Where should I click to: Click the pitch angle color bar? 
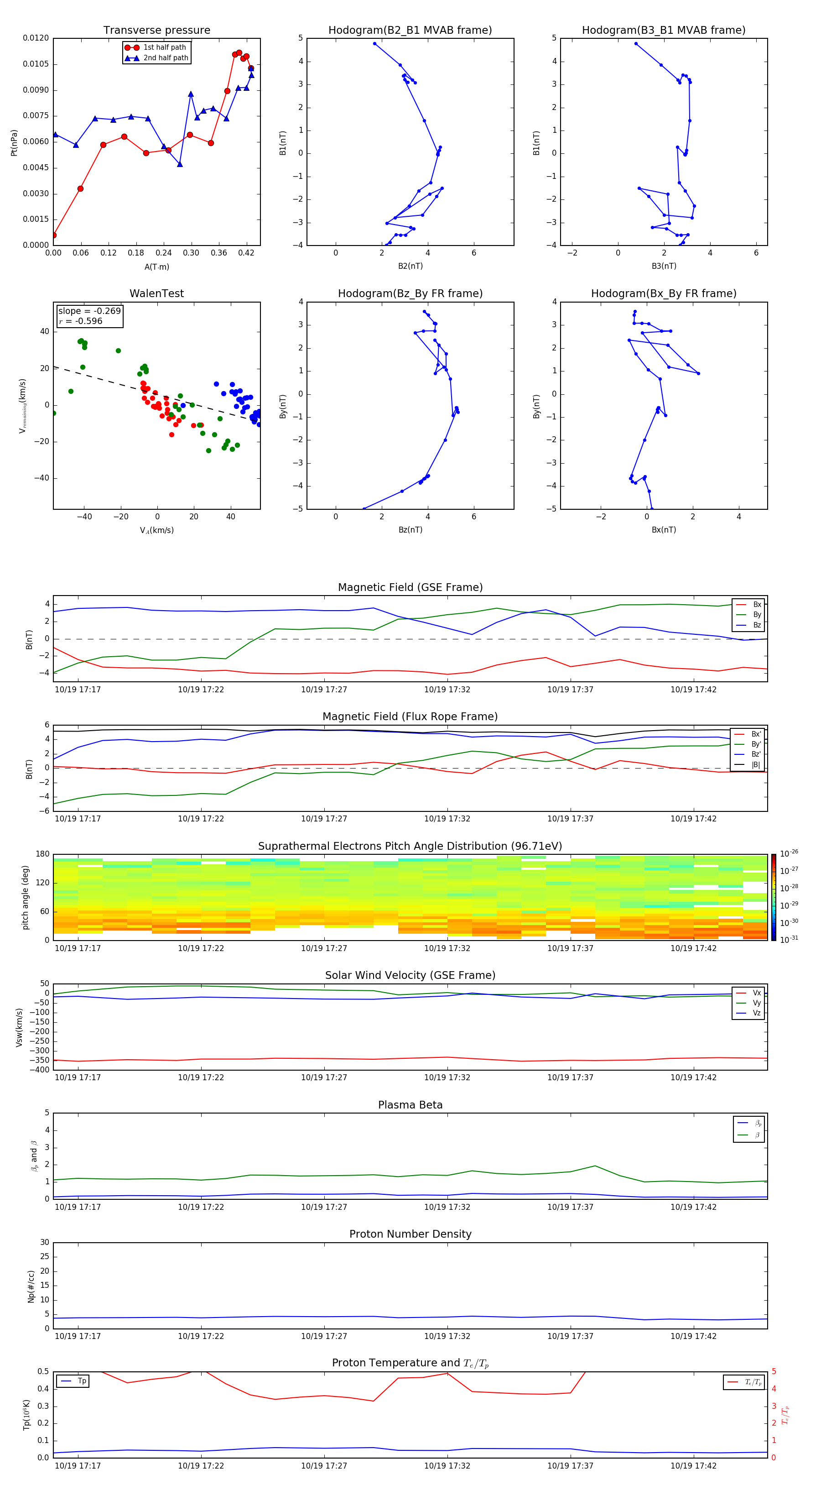pos(774,897)
